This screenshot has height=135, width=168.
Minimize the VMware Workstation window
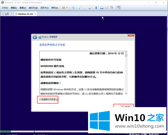(x=149, y=2)
